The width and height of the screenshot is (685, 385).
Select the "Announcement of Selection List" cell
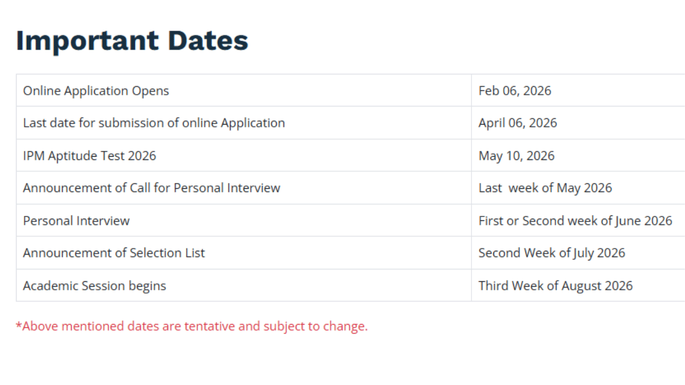pyautogui.click(x=113, y=253)
